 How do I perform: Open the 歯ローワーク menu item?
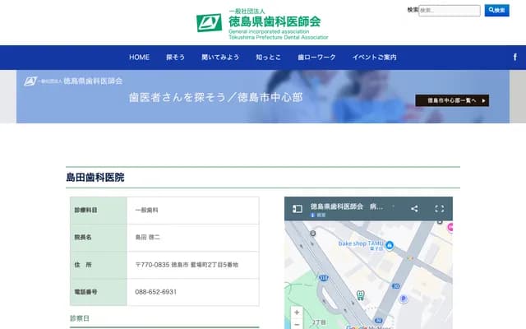tap(316, 58)
